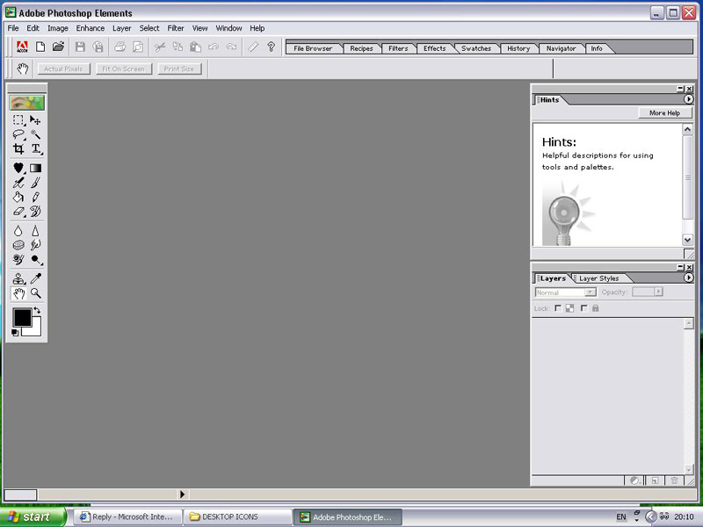Click the More Help button
Viewport: 703px width, 527px height.
(664, 113)
